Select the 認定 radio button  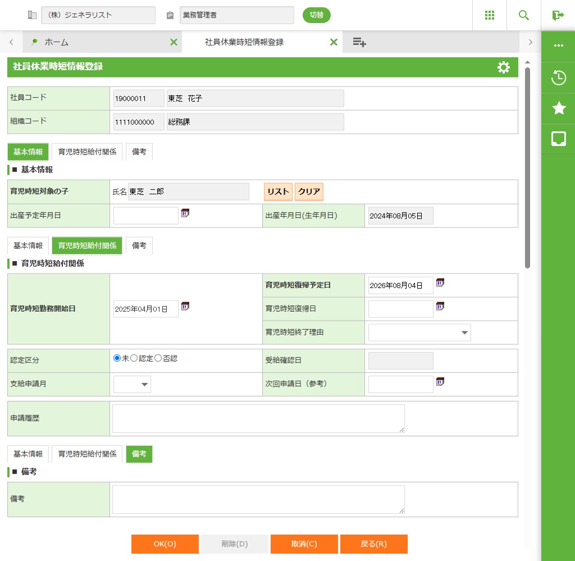pyautogui.click(x=134, y=358)
